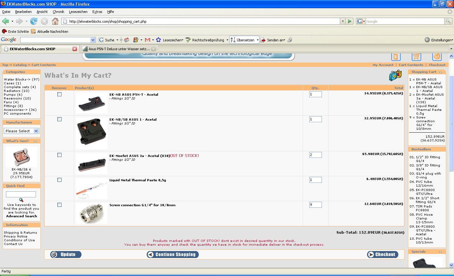Screen dimensions: 454x276
Task: Click quantity field for EK-Mosfet ASUS 3a
Action: [x=315, y=155]
